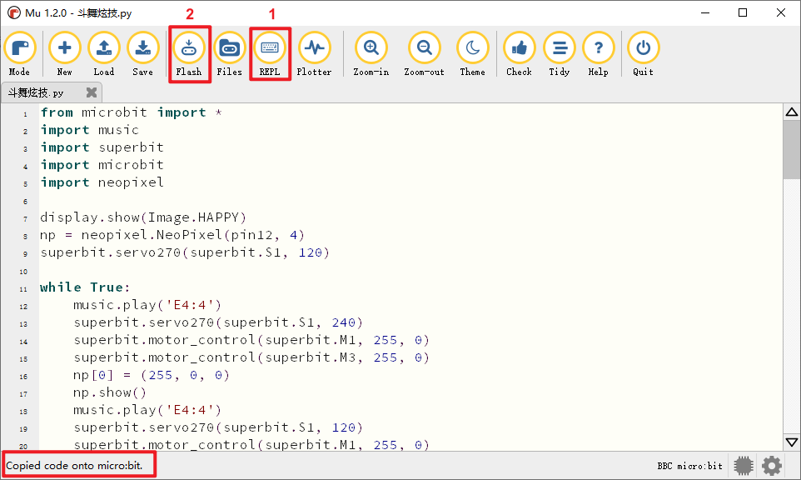801x480 pixels.
Task: Click 'music.play('E4:4')' on line 18
Action: point(147,410)
